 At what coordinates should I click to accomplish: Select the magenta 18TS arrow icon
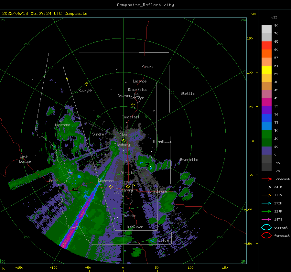266,220
